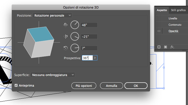Click the -25° Y rotation field
This screenshot has height=105, width=188.
(89, 37)
